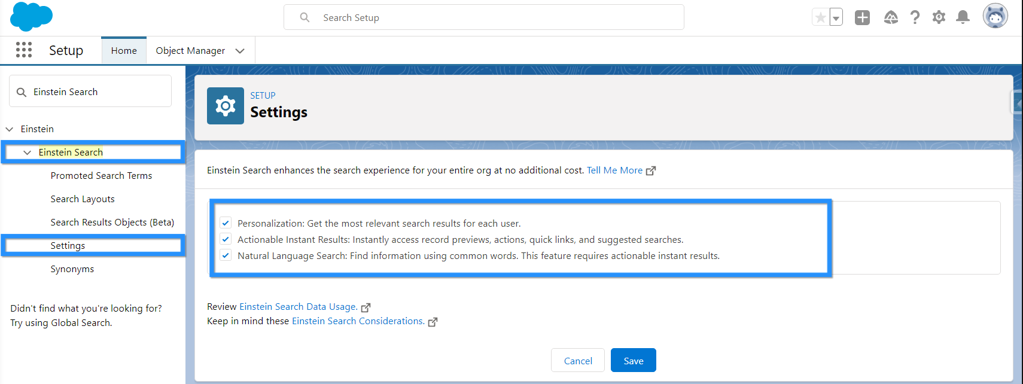
Task: Collapse the Einstein Search subsection chevron
Action: click(x=27, y=153)
